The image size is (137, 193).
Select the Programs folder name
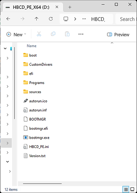[37, 82]
